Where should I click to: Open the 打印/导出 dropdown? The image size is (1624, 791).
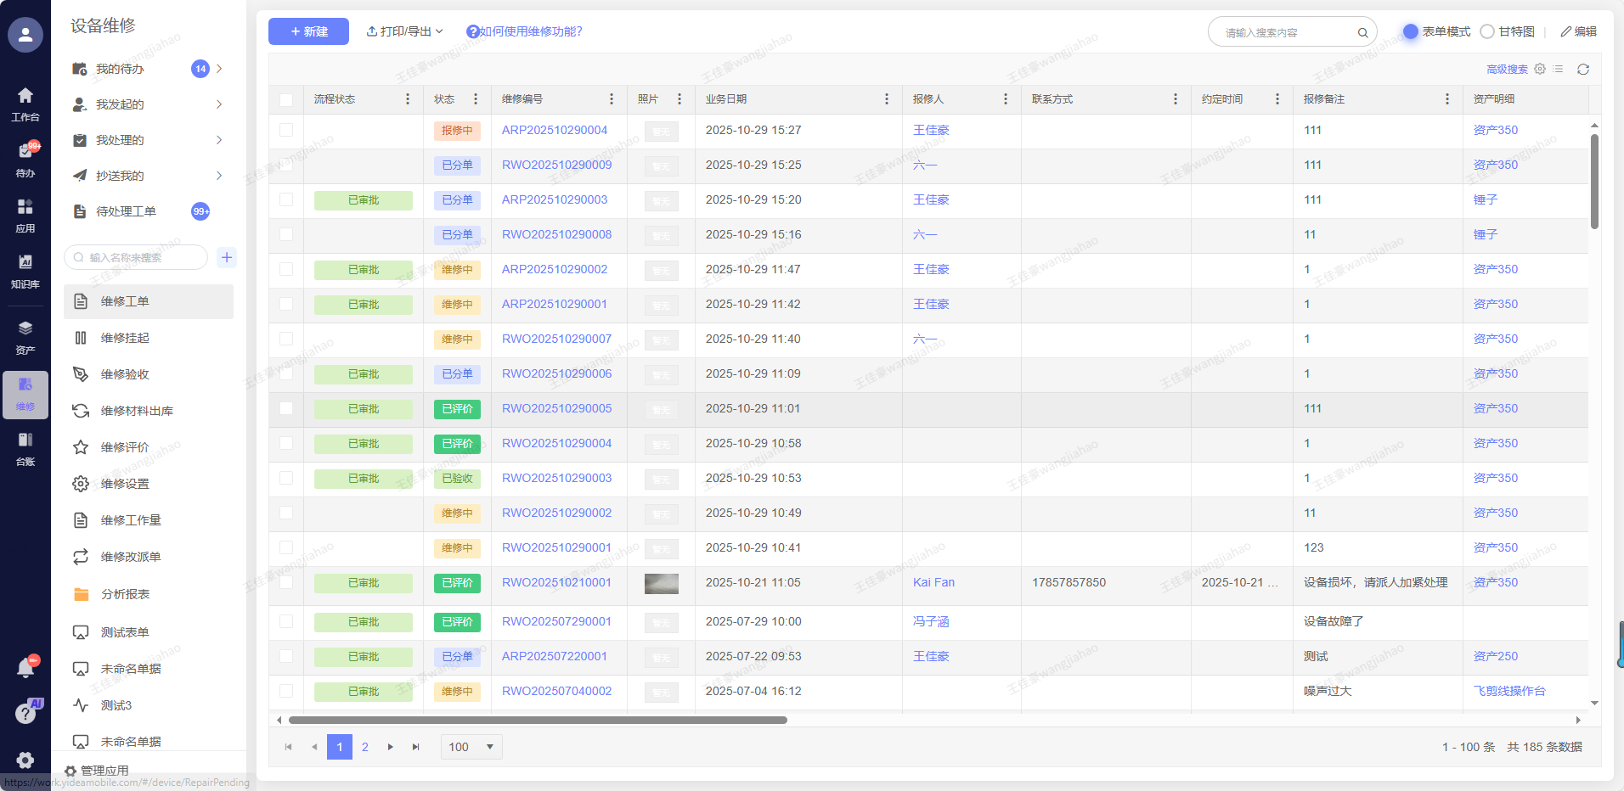[x=404, y=31]
